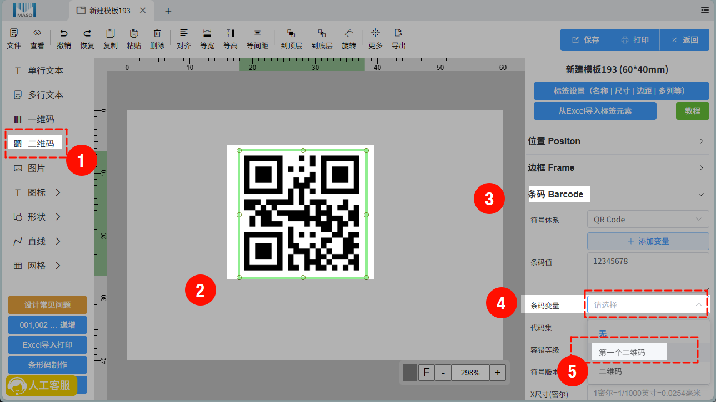Zoom in with the plus button
Screen dimensions: 716x402
click(498, 373)
